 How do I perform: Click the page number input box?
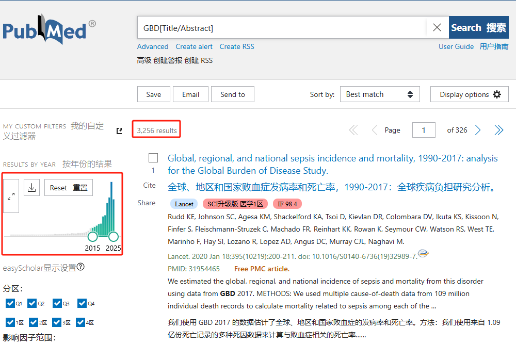click(424, 130)
